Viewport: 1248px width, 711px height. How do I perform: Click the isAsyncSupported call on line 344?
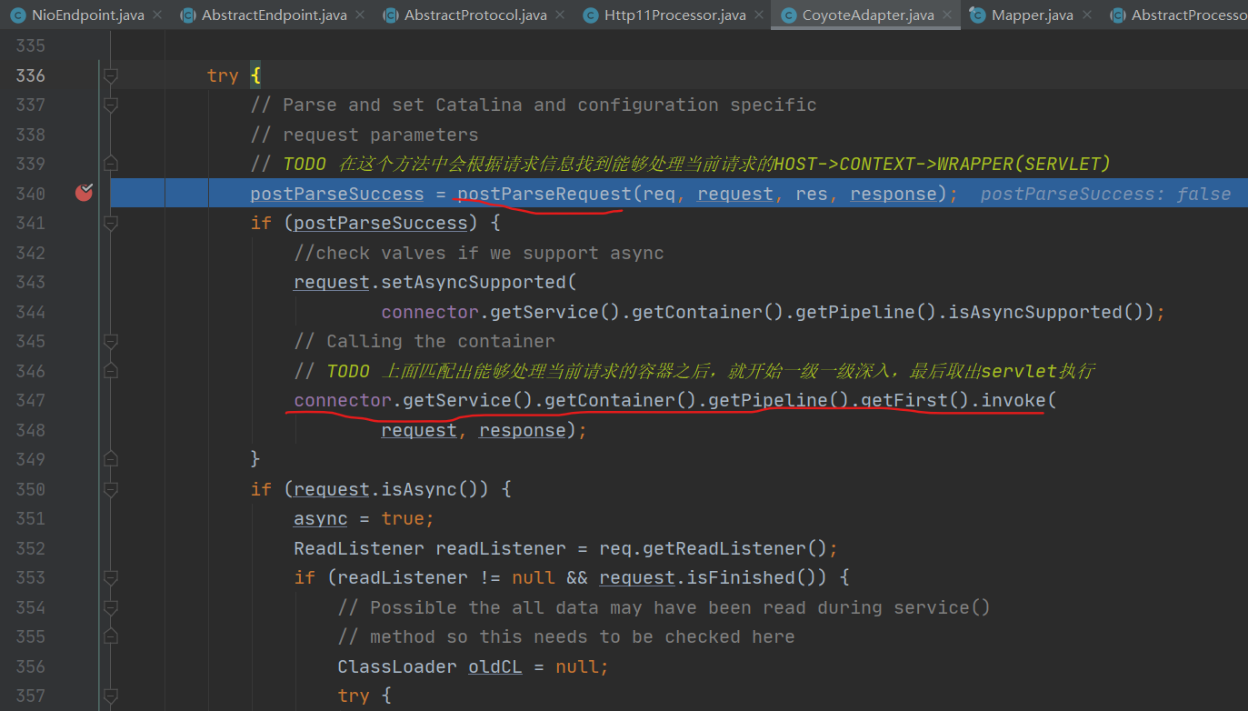pos(1036,312)
